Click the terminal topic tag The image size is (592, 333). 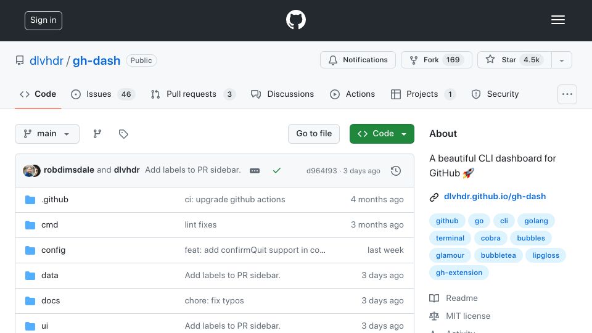tap(450, 238)
